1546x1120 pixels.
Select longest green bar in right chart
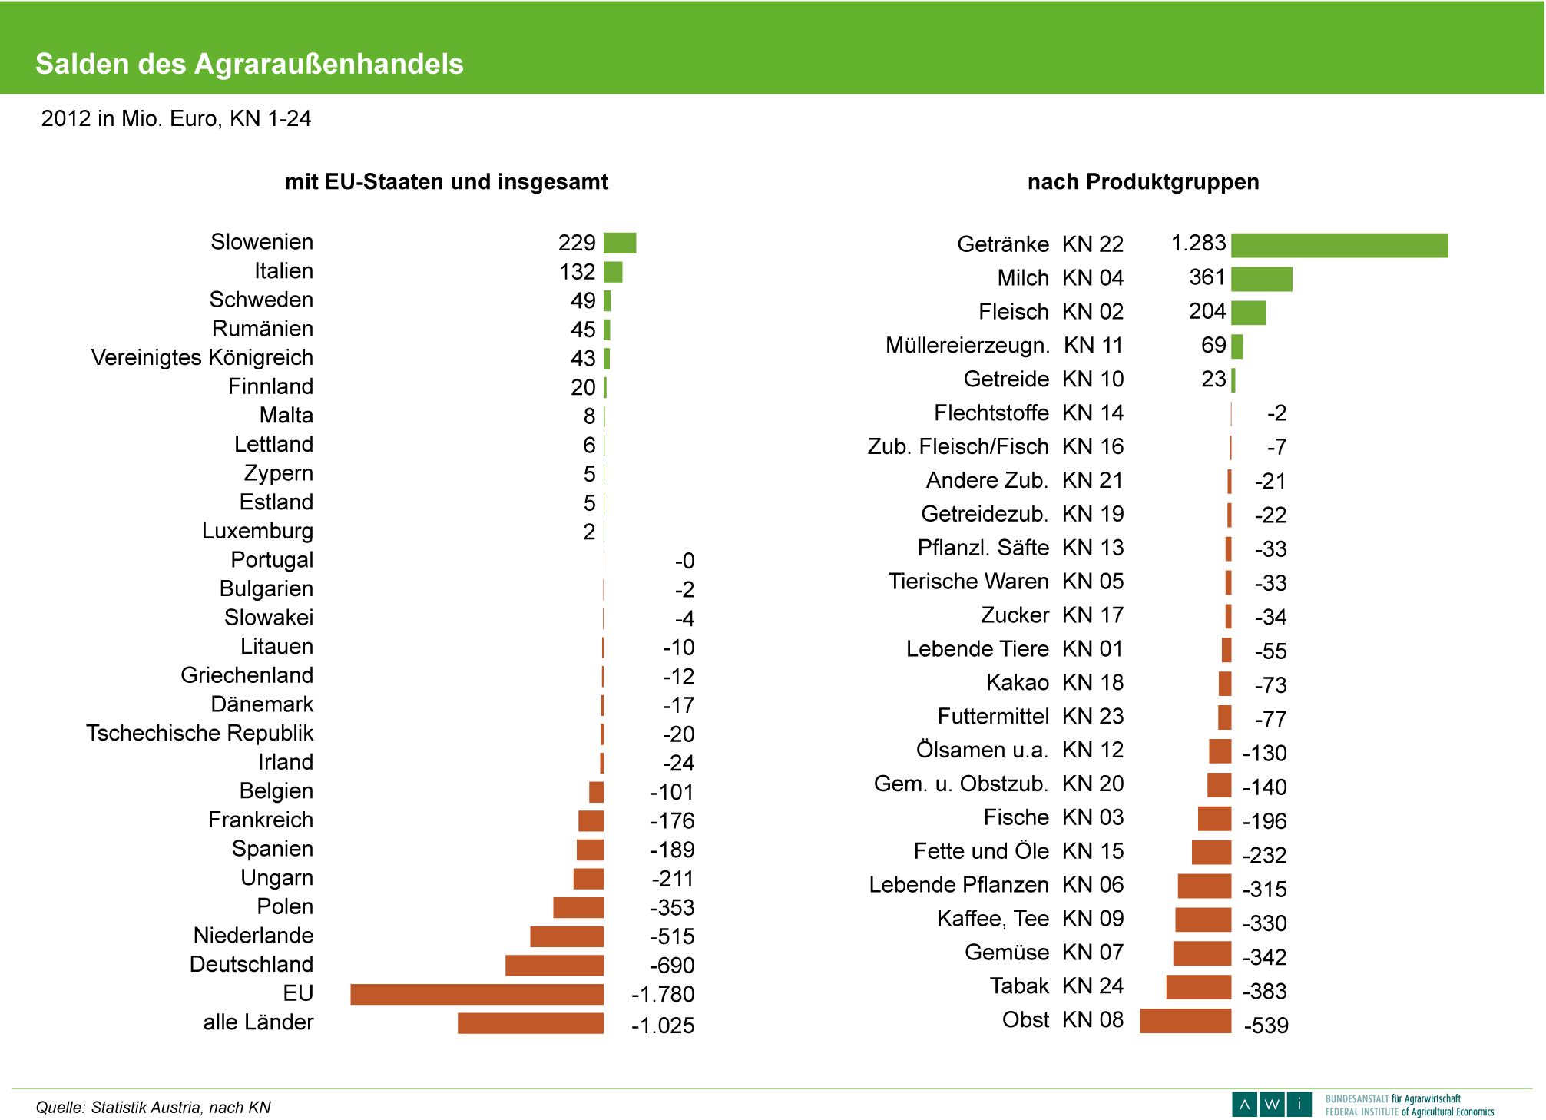(1339, 245)
